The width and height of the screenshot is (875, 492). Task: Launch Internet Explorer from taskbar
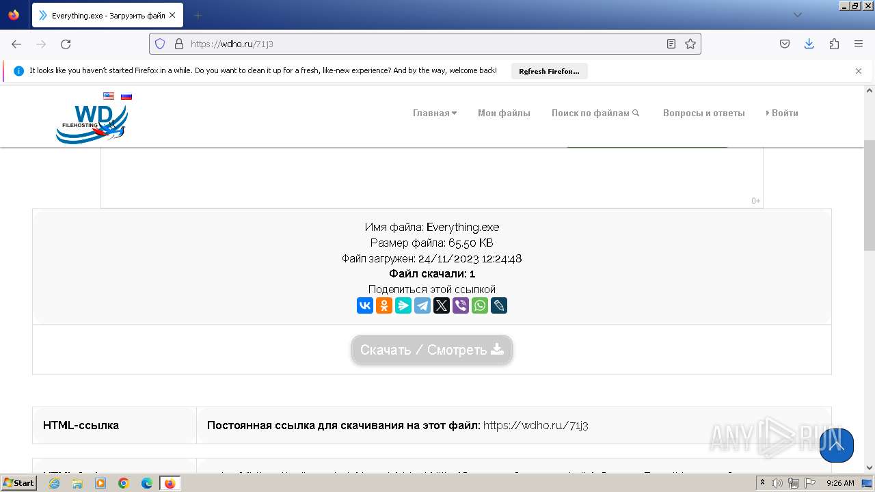55,483
